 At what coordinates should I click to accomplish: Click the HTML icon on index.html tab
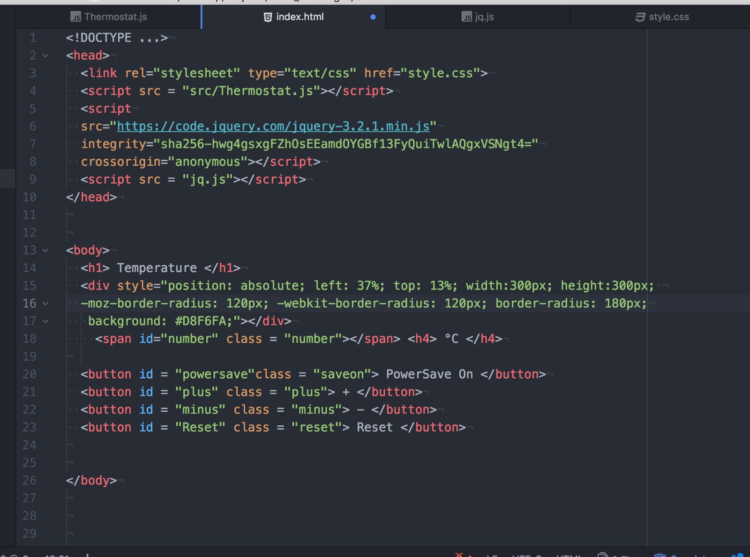coord(267,17)
